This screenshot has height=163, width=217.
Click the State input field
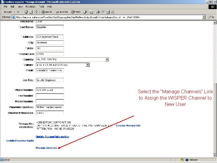coord(50,48)
